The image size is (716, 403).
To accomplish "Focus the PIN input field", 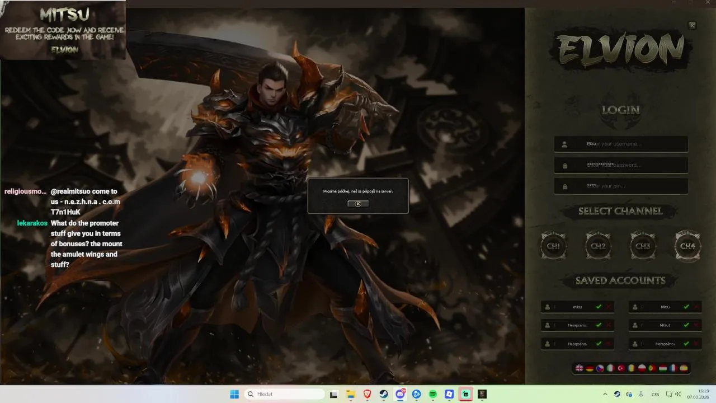I will 621,186.
